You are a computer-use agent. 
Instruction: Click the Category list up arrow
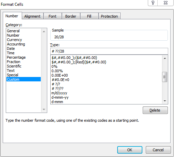44,32
